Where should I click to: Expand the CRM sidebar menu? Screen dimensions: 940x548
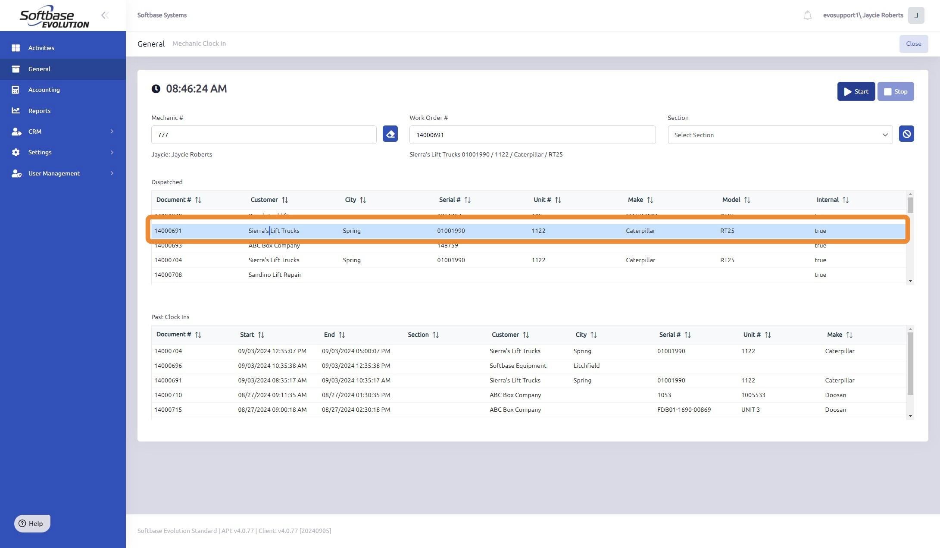tap(63, 132)
